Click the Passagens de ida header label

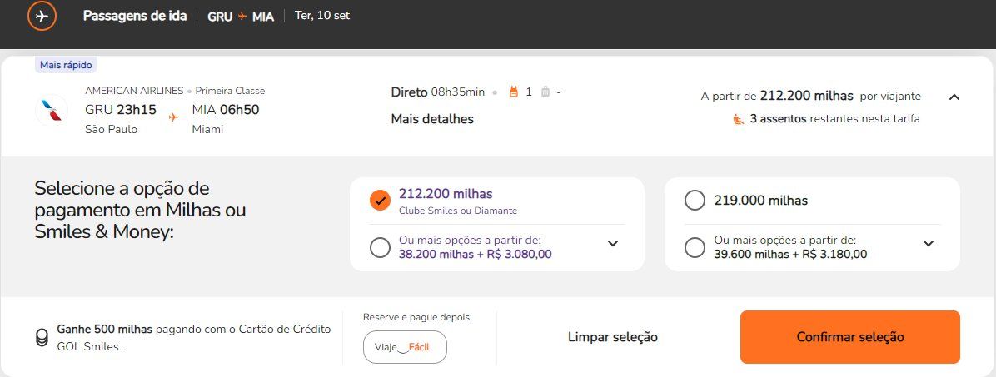pyautogui.click(x=135, y=16)
